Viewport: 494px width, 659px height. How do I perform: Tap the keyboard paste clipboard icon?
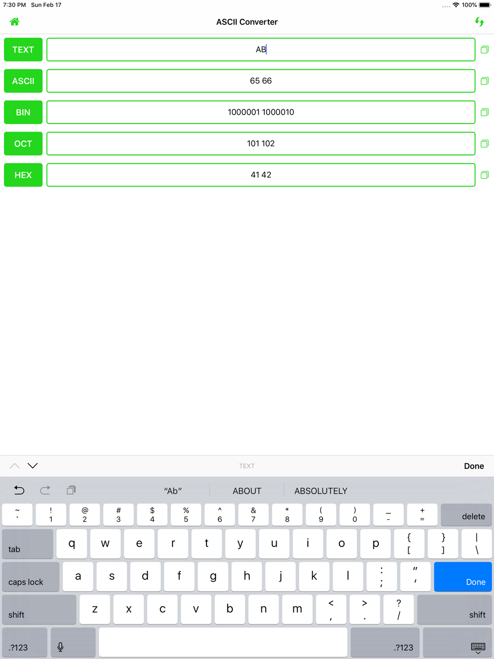(71, 490)
